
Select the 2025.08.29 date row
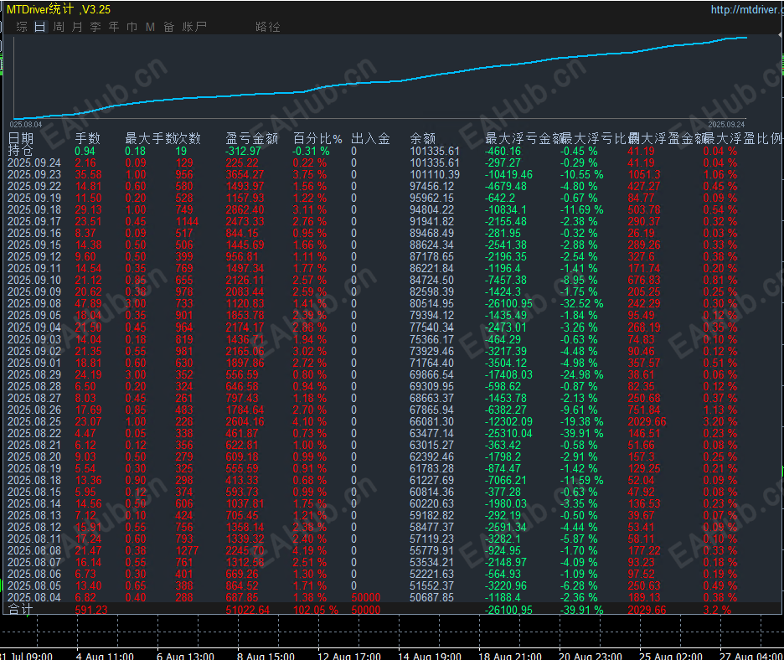pyautogui.click(x=34, y=374)
